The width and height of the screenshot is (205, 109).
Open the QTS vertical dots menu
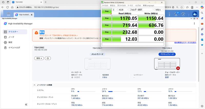pos(169,14)
